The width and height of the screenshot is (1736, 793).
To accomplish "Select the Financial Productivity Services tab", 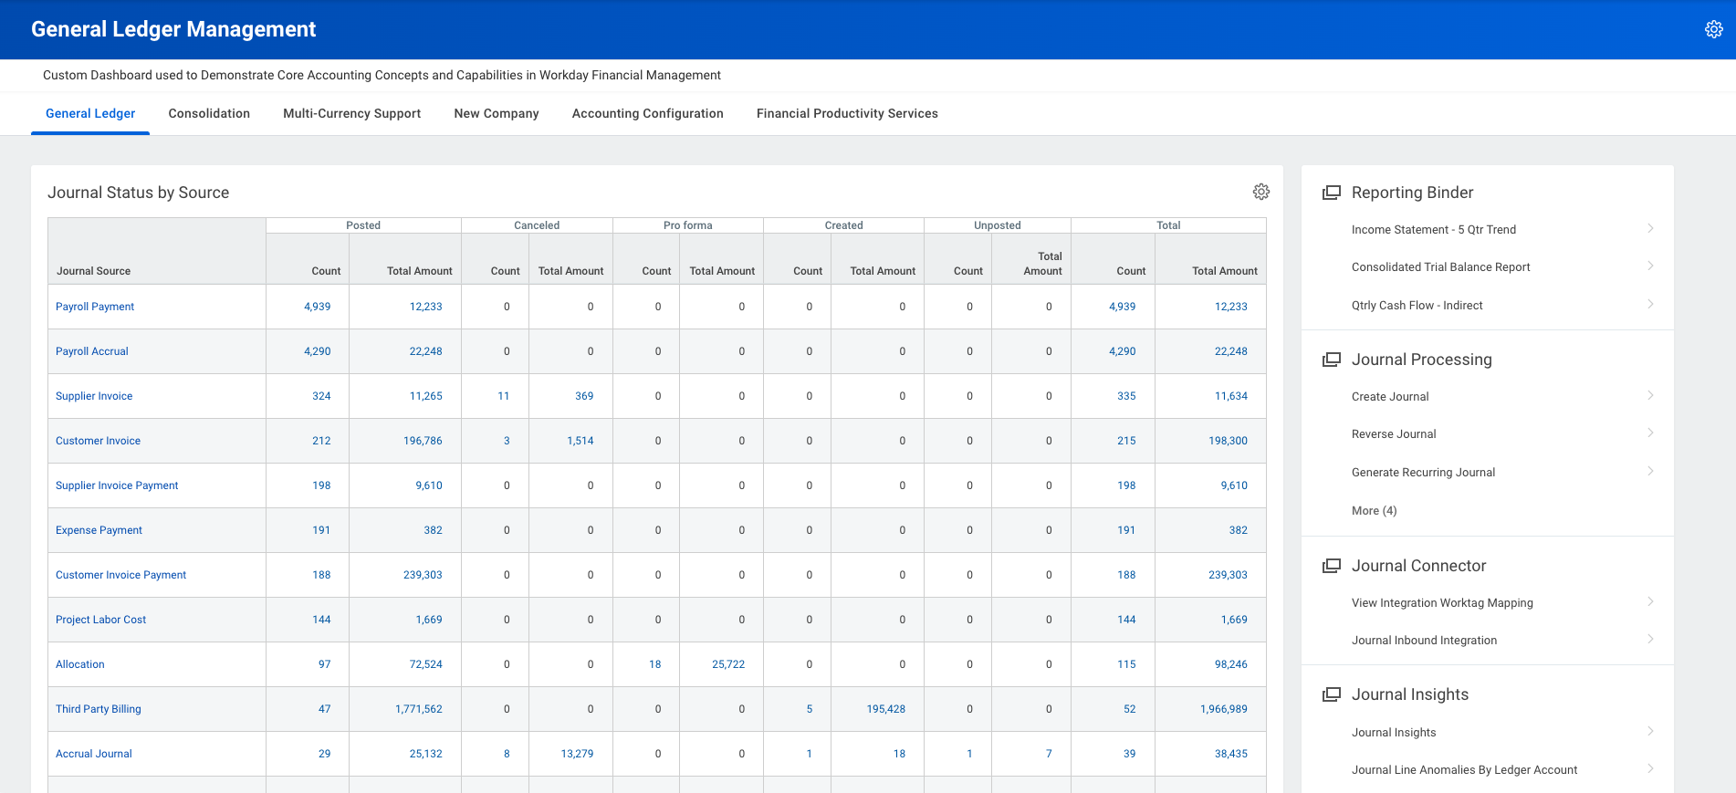I will [x=846, y=113].
